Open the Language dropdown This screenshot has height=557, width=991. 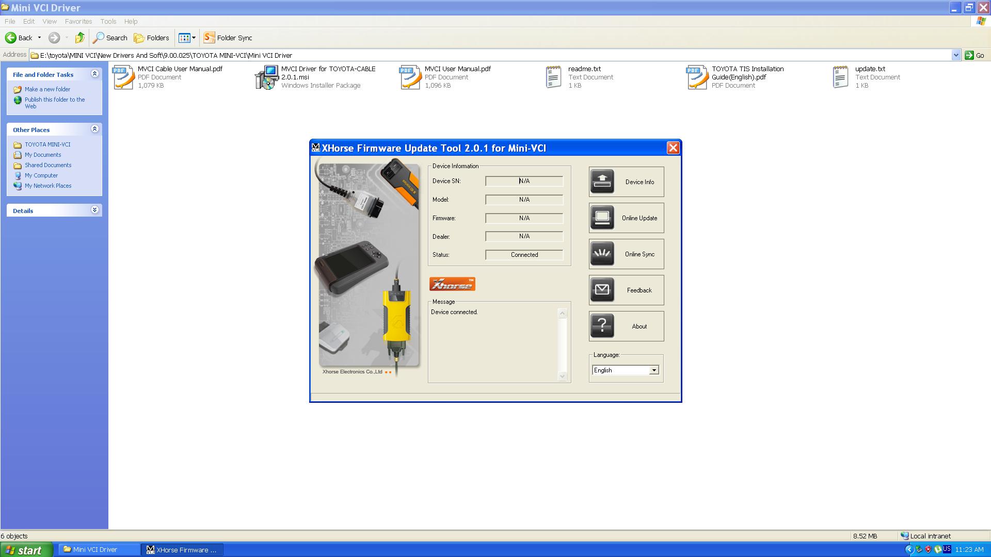click(653, 370)
